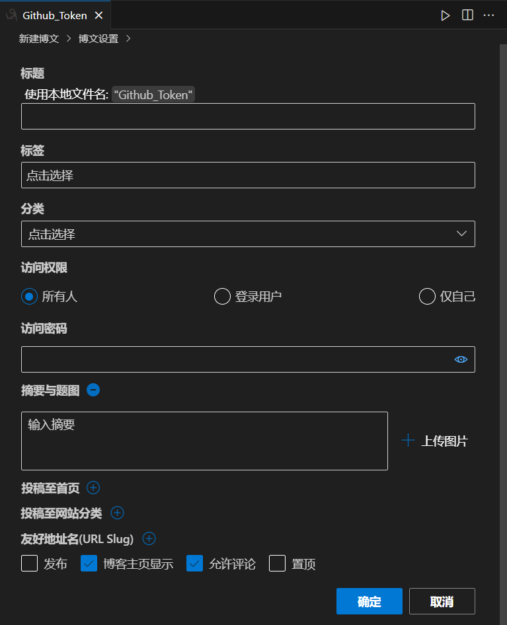This screenshot has height=625, width=507.
Task: Click the split editor icon
Action: [467, 15]
